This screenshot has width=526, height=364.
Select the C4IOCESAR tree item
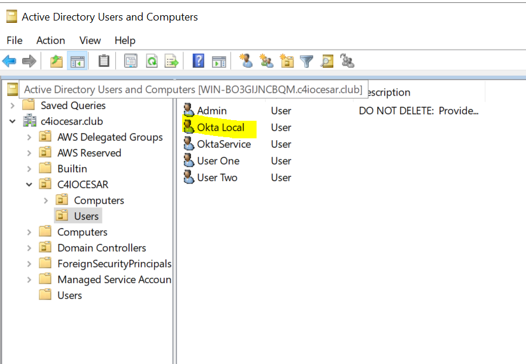(83, 185)
